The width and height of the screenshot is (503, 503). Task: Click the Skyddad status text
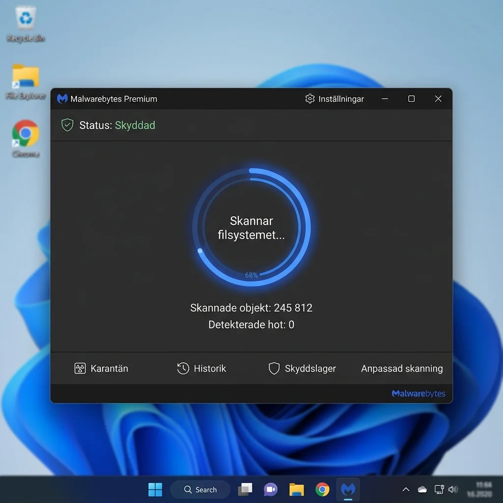[x=135, y=125]
